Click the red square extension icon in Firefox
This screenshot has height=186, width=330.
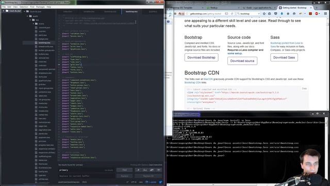click(310, 14)
